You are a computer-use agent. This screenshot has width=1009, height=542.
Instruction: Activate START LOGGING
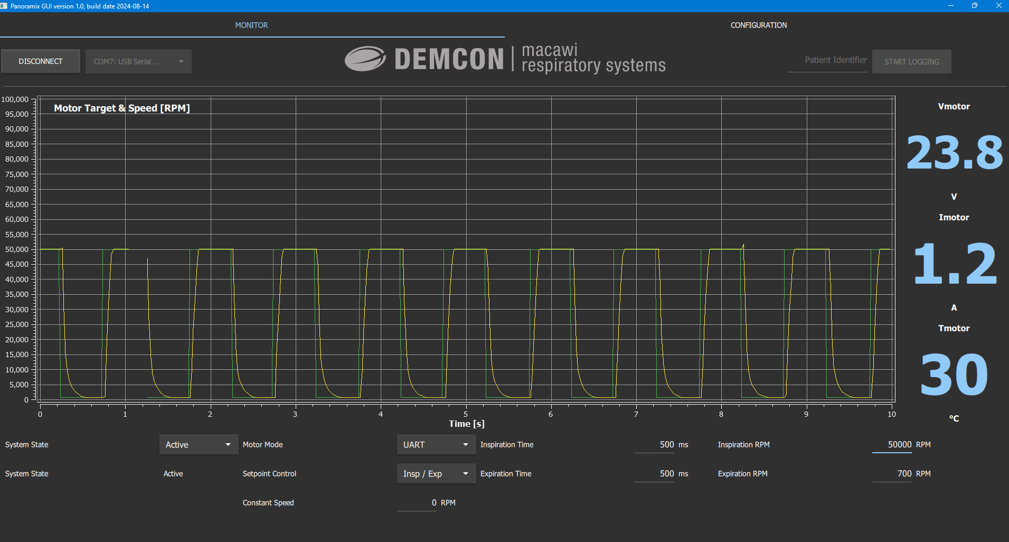point(911,61)
